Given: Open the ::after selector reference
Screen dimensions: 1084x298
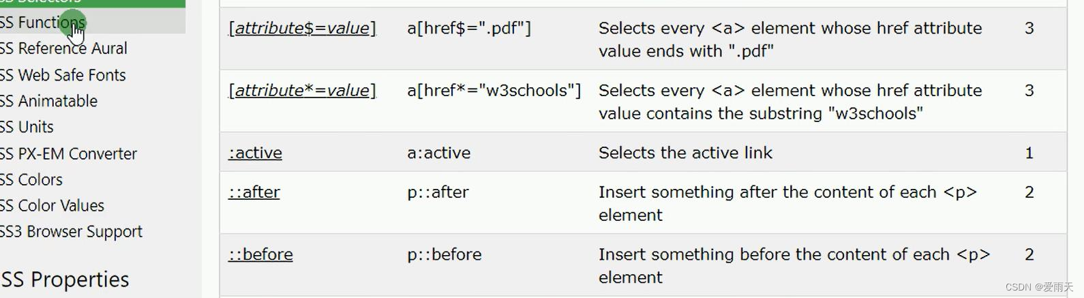Looking at the screenshot, I should coord(254,192).
